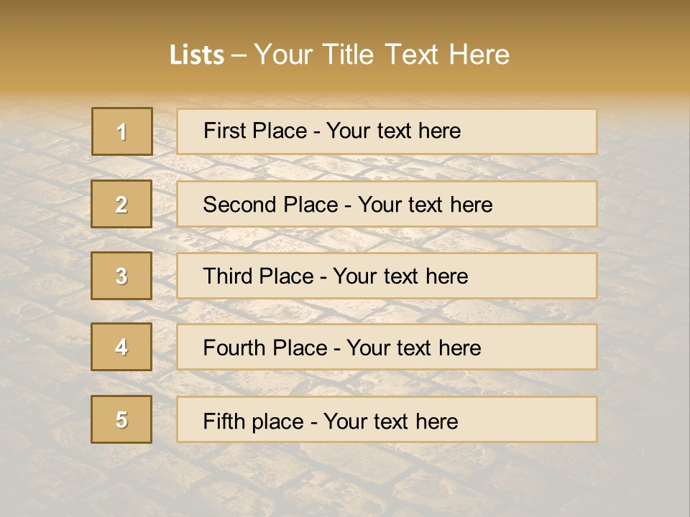Select the number 2 box

click(x=121, y=204)
